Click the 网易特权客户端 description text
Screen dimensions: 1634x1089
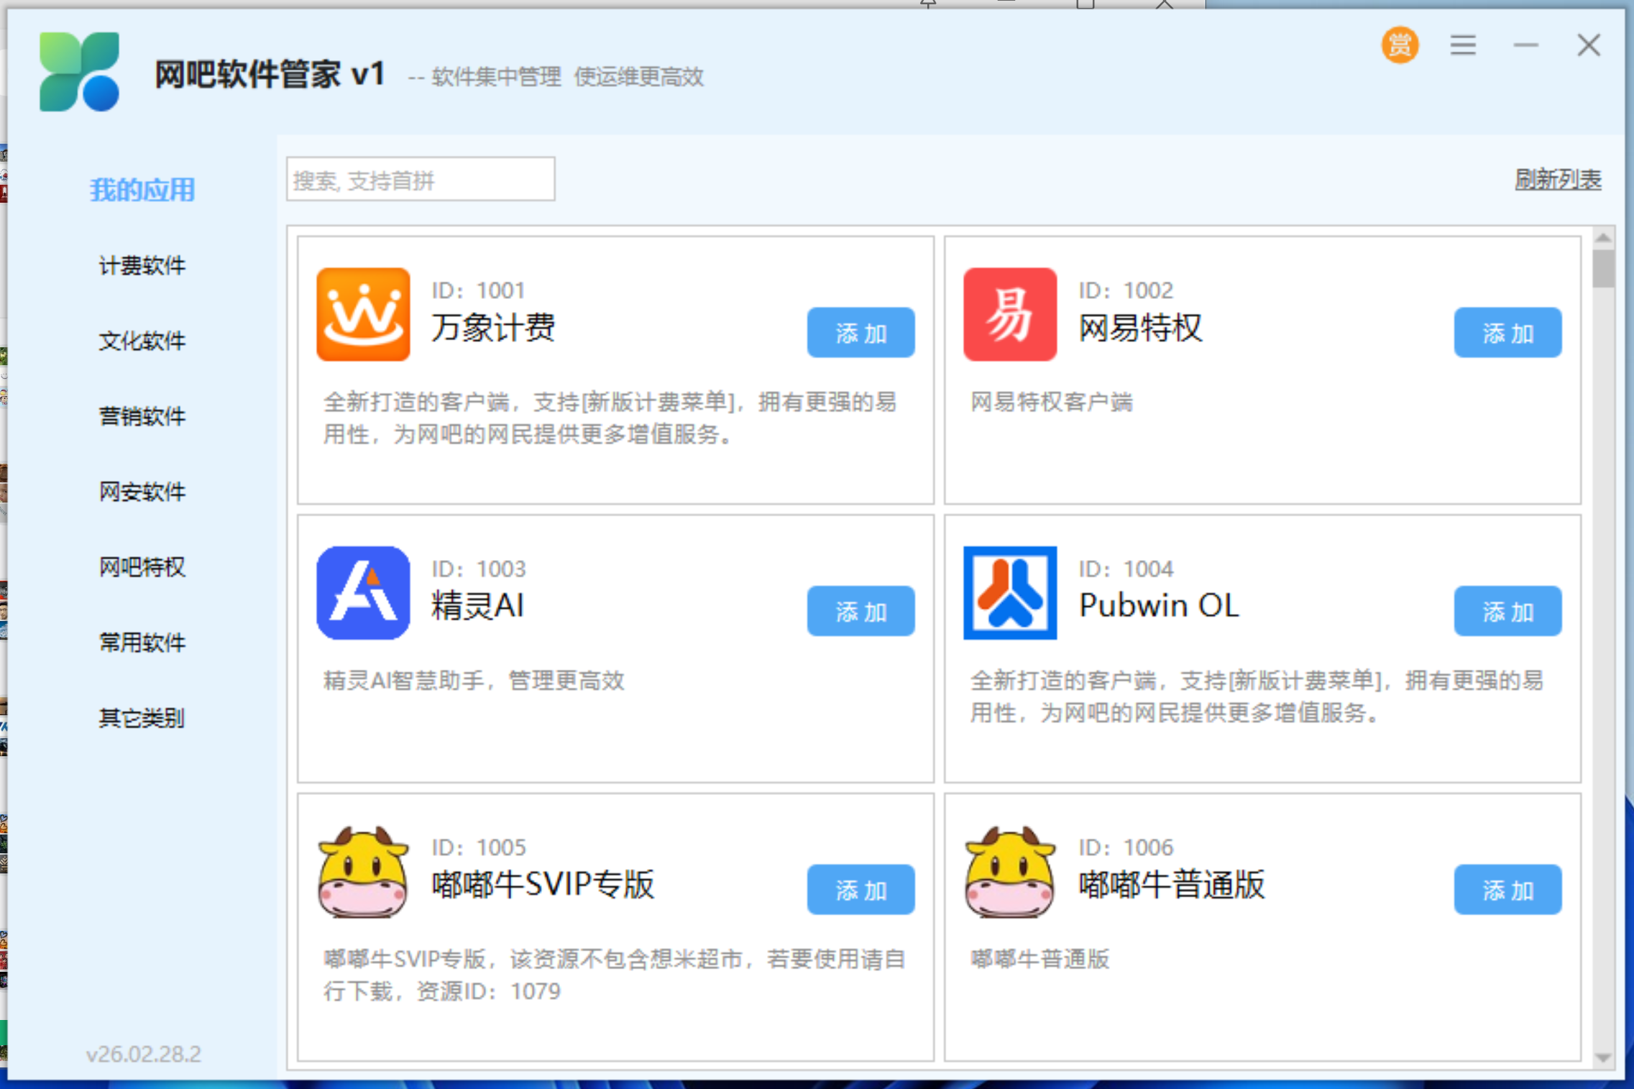[1052, 402]
